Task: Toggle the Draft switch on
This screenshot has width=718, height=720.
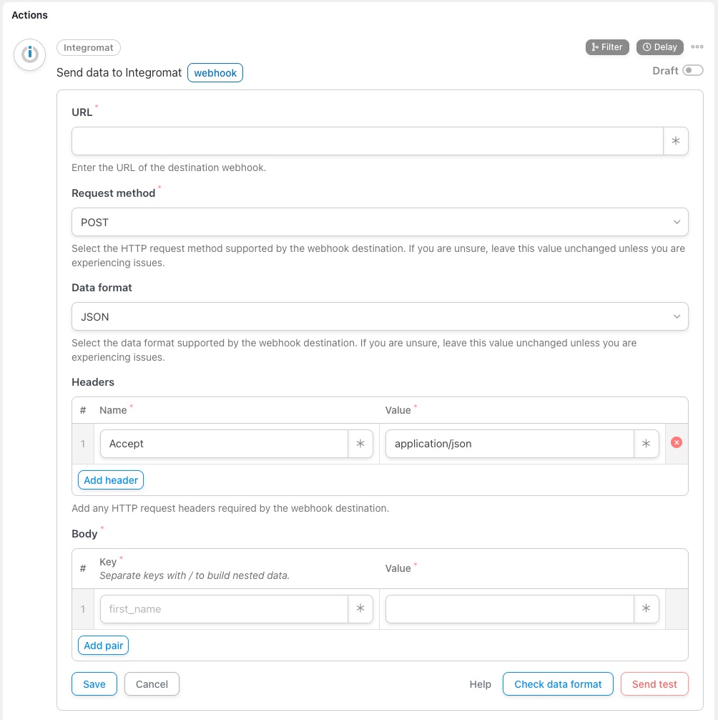Action: [x=692, y=70]
